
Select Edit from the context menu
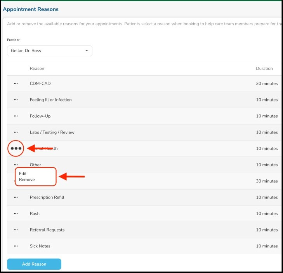[x=23, y=174]
